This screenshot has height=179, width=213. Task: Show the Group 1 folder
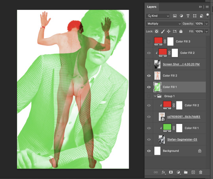[149, 96]
